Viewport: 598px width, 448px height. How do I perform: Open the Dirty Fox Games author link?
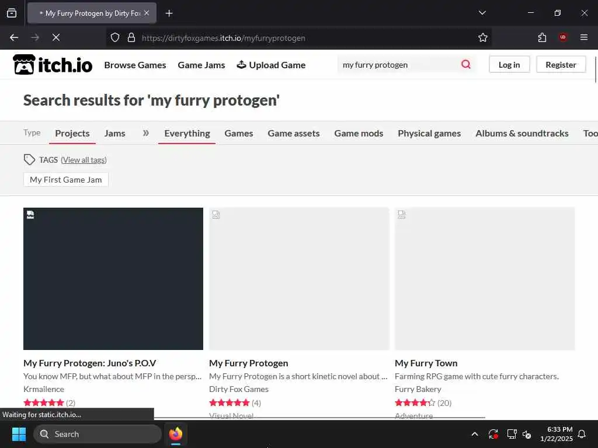(x=239, y=389)
